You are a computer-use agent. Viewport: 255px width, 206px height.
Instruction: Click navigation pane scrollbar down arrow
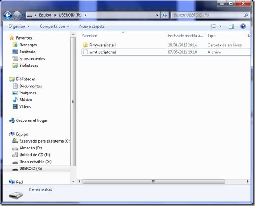tap(73, 181)
